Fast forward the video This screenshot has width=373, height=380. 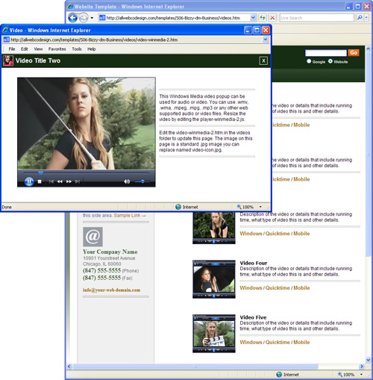pyautogui.click(x=69, y=181)
